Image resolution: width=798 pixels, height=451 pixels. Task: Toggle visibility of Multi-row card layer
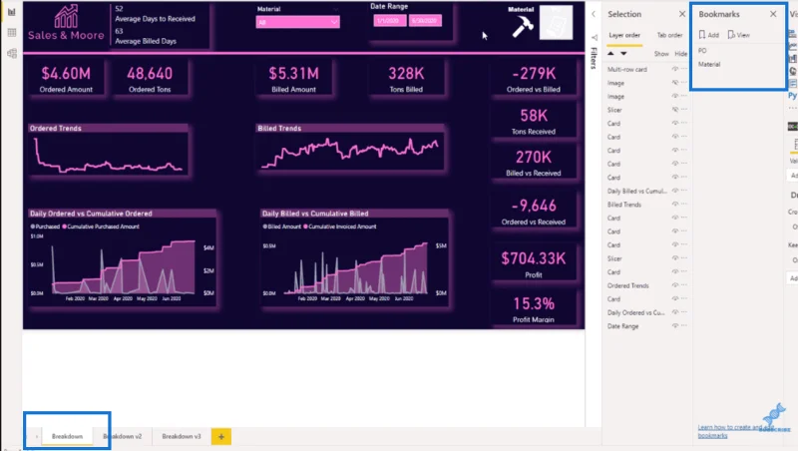(675, 69)
